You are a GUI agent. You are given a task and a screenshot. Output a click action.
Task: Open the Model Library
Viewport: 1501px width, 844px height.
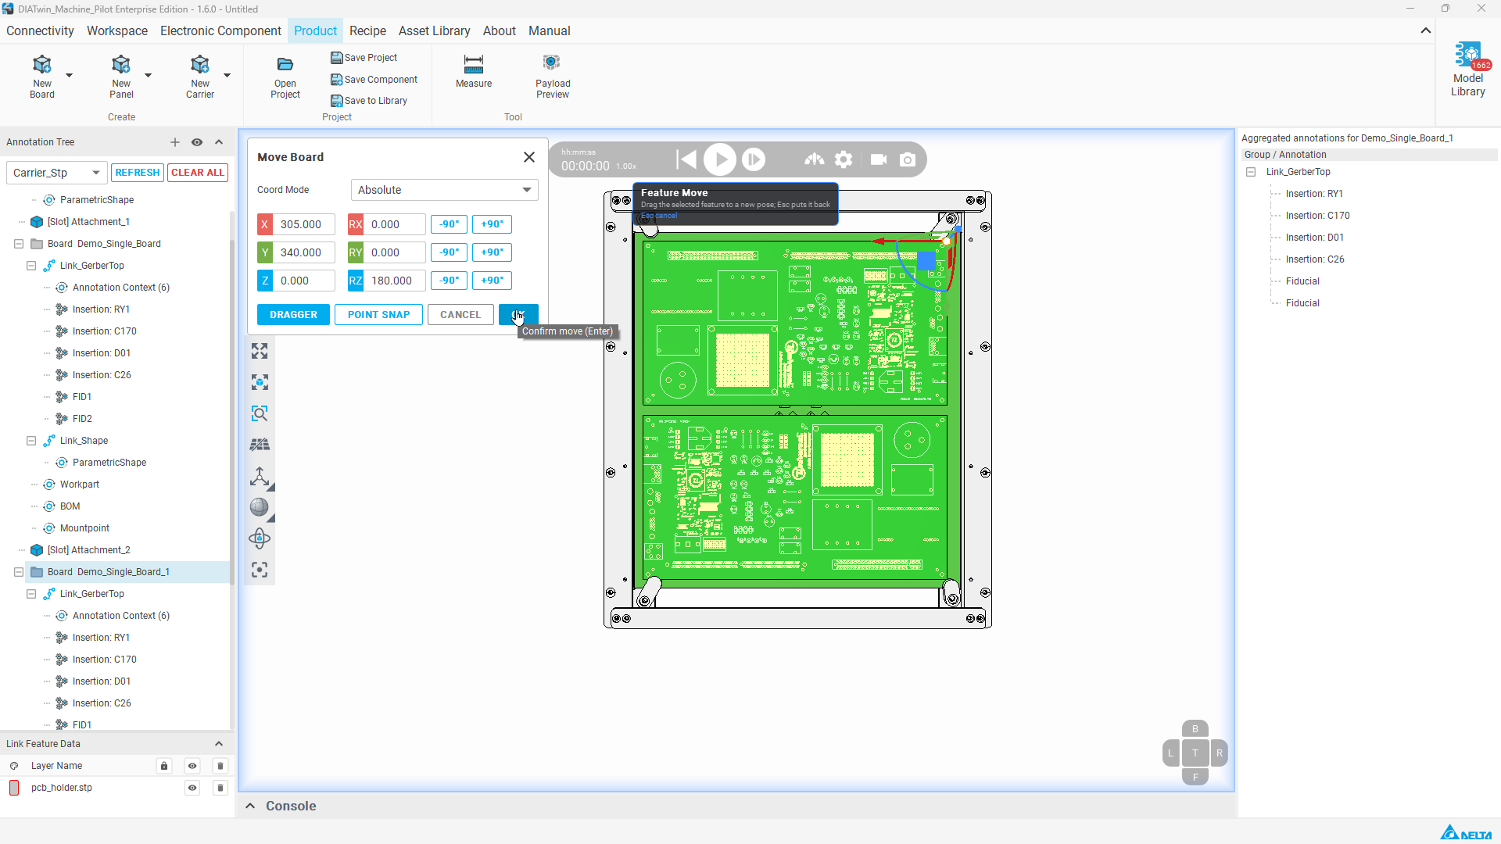1468,70
